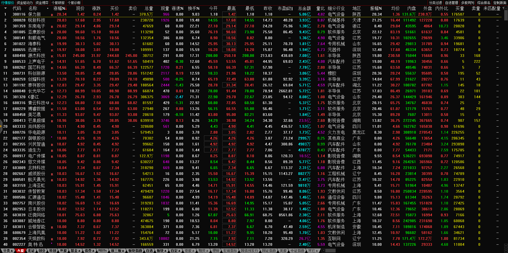Switch to the 资金驱动力 tab
The image size is (508, 253).
25,3
